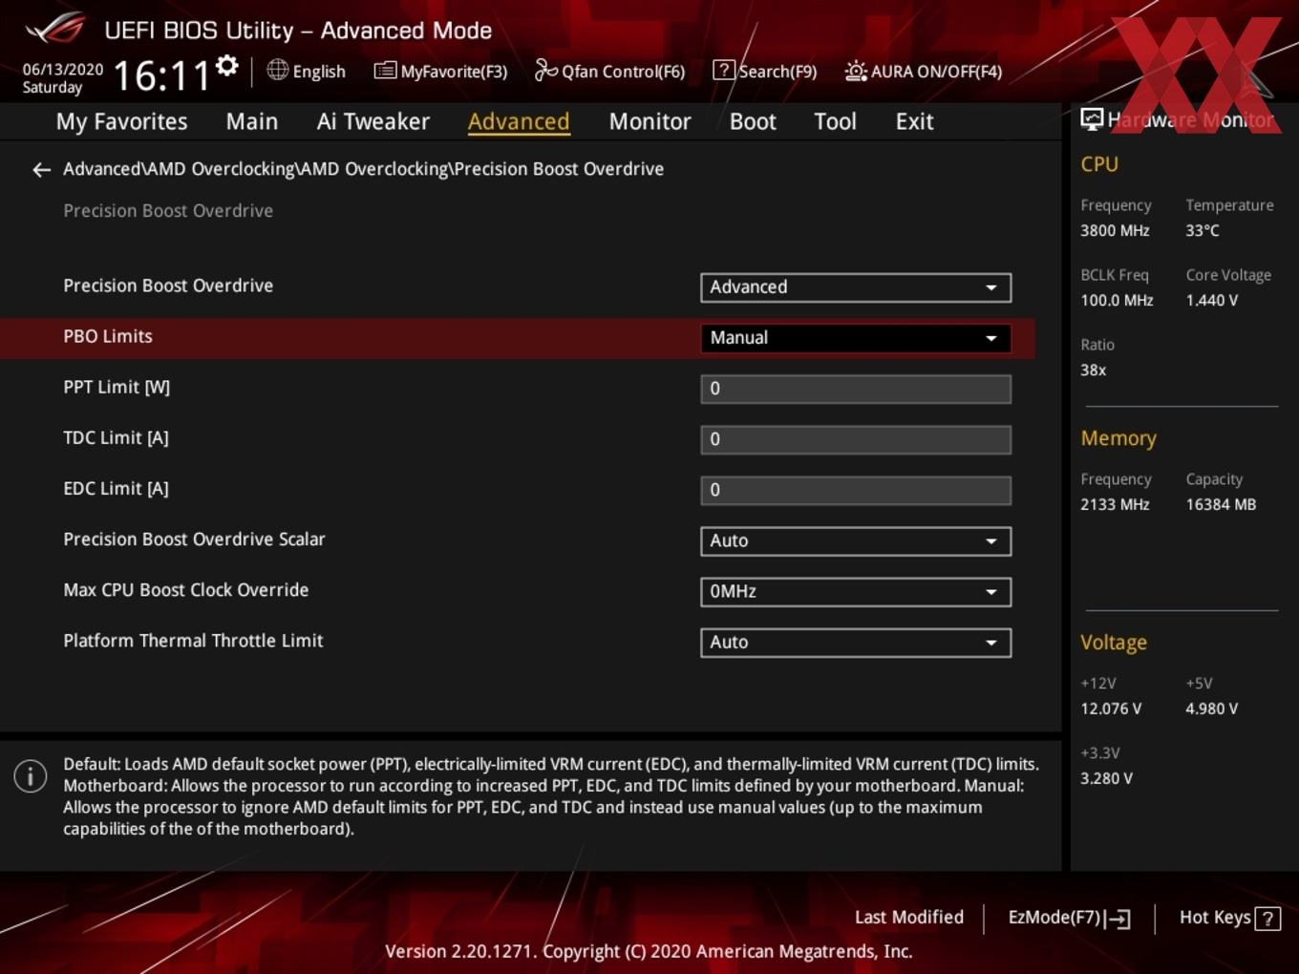Open the Precision Boost Overdrive Advanced dropdown

click(x=856, y=287)
